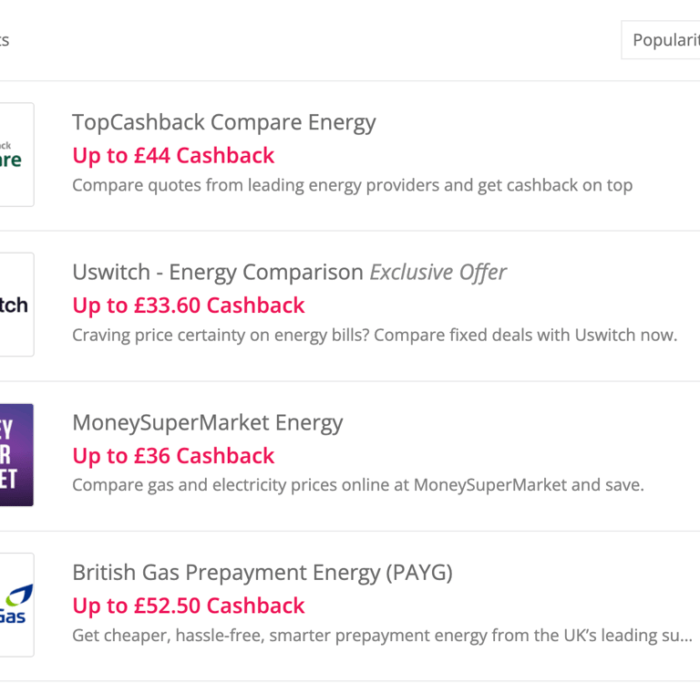Choose the Up to £52.50 Cashback offer

click(x=188, y=605)
